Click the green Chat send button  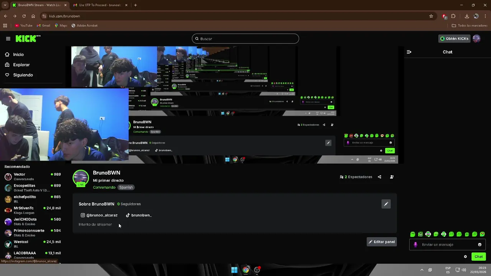(x=478, y=257)
